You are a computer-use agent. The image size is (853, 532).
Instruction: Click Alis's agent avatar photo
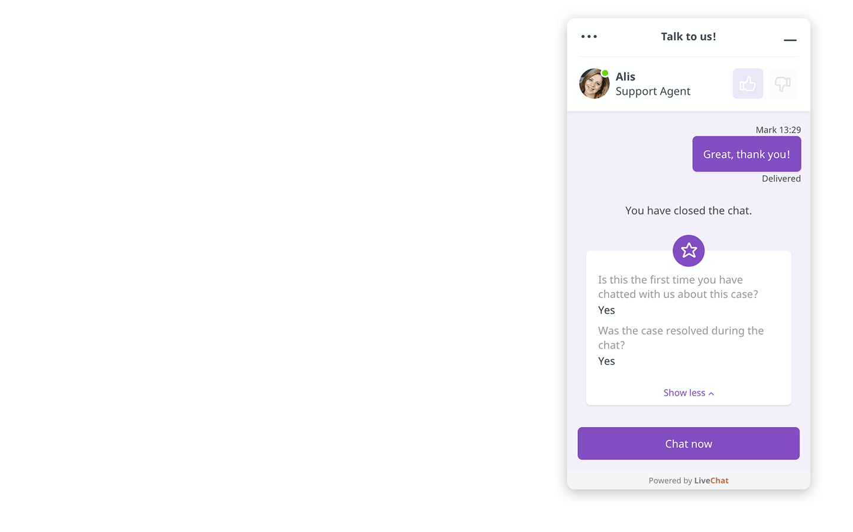(x=594, y=83)
